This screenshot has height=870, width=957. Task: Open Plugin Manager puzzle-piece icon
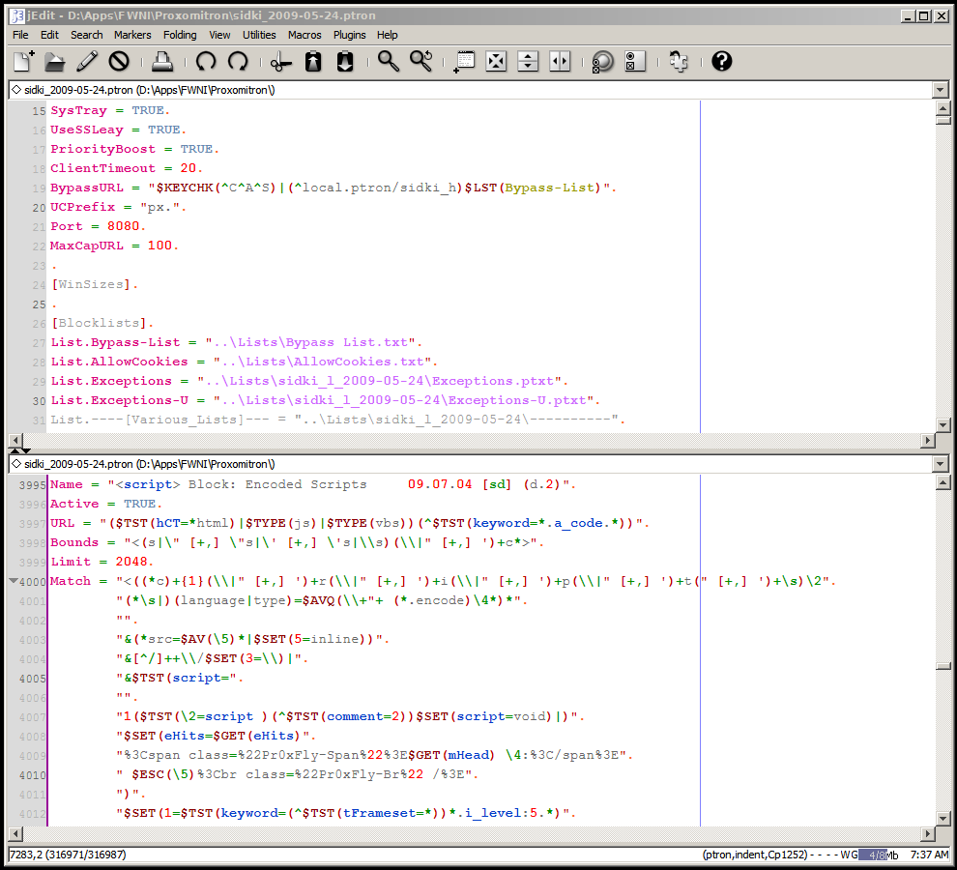[x=679, y=62]
